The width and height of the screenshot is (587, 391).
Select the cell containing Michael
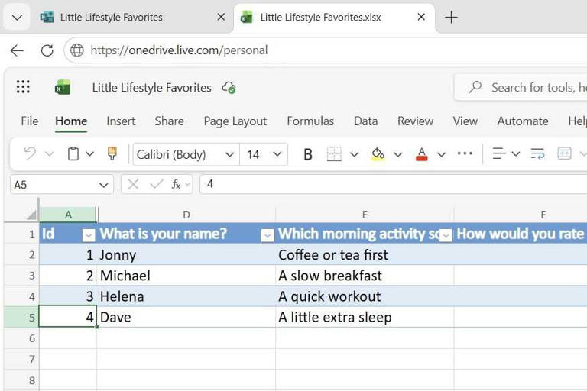click(186, 276)
